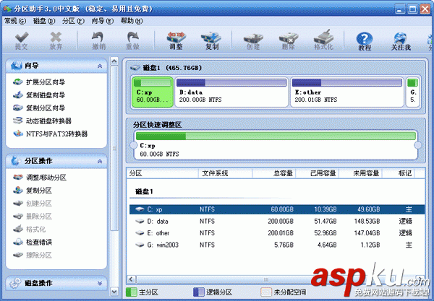
Task: Click the 已用容量 column header
Action: pos(318,173)
